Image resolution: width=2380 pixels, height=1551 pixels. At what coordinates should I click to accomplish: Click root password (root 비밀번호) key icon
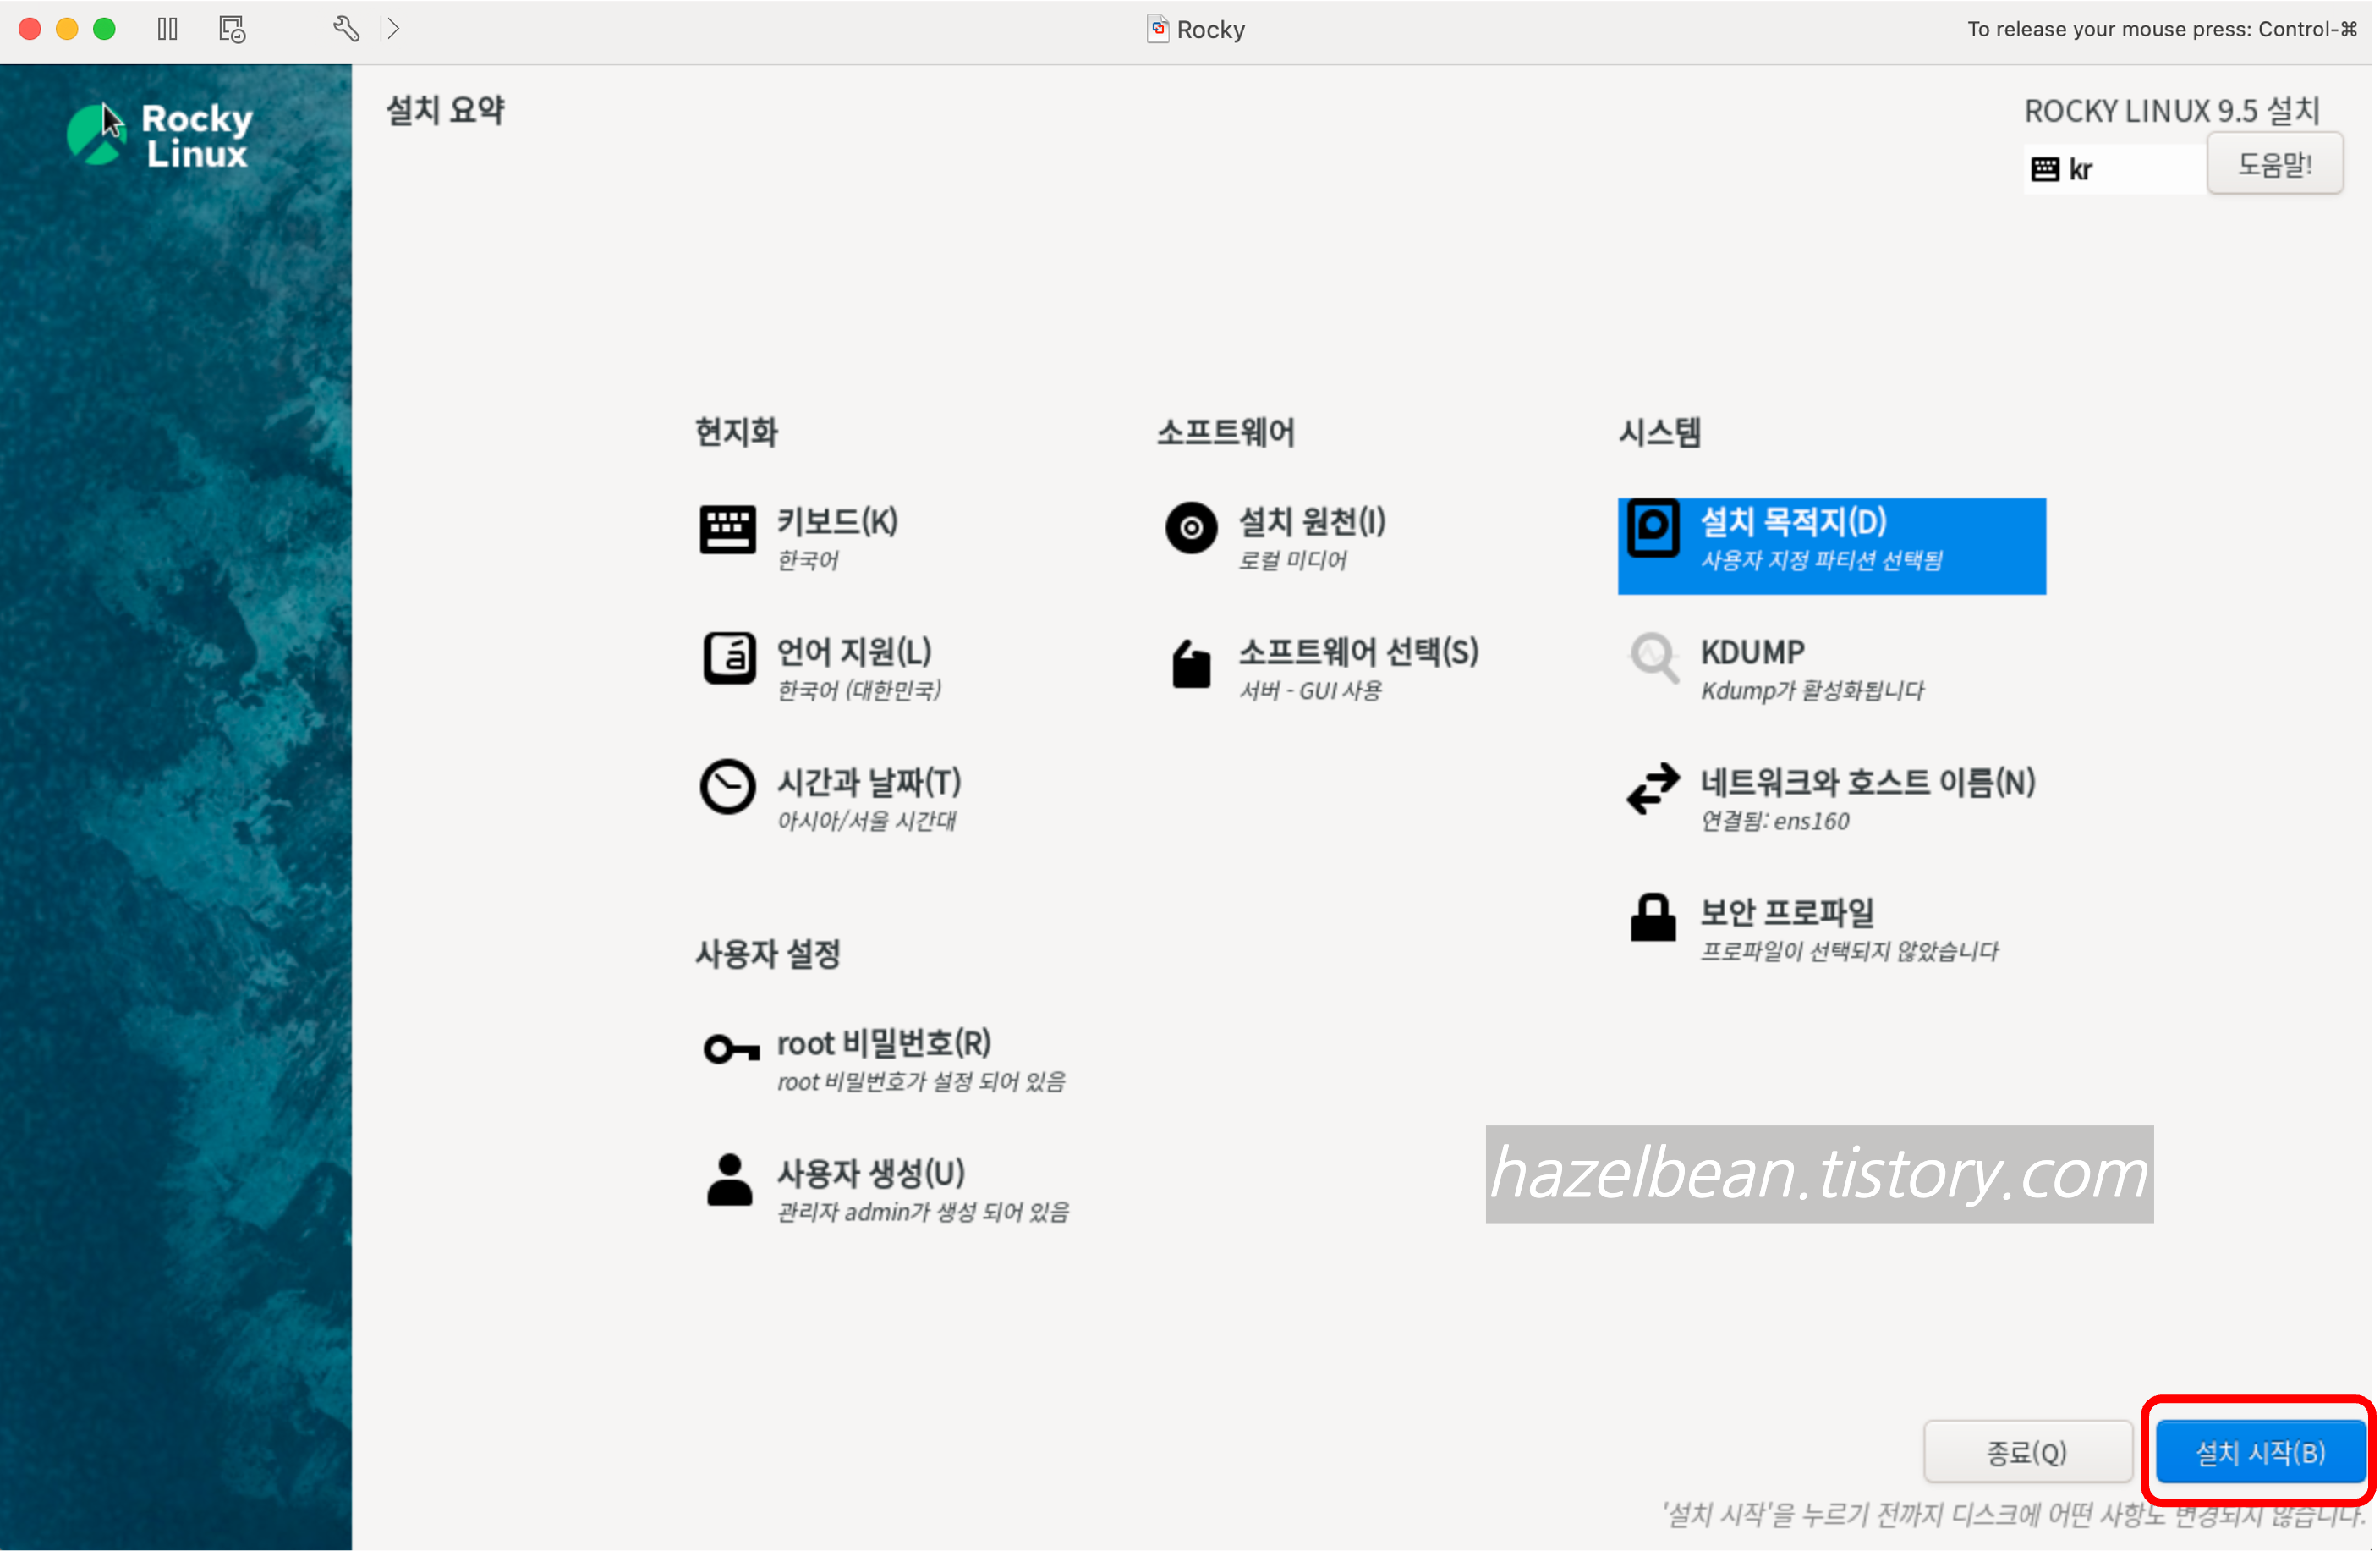click(731, 1050)
